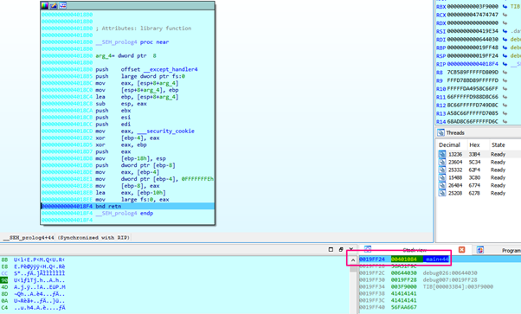The height and width of the screenshot is (314, 521).
Task: Sort threads by Hex column
Action: 474,144
